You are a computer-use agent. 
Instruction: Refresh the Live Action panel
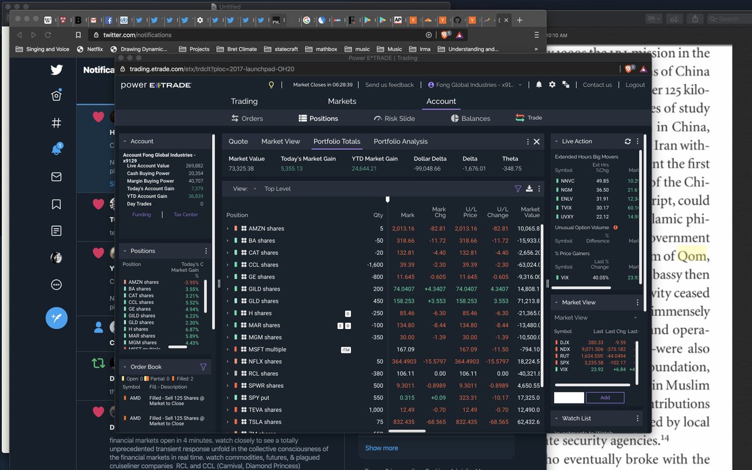tap(628, 142)
